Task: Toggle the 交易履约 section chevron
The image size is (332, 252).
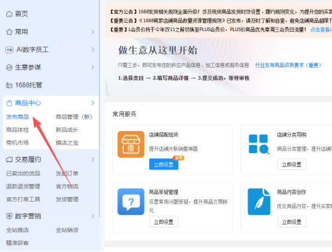Action: pos(93,160)
